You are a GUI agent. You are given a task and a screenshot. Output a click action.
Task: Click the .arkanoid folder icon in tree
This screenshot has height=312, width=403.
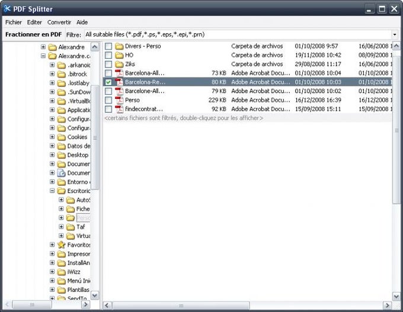pyautogui.click(x=62, y=65)
